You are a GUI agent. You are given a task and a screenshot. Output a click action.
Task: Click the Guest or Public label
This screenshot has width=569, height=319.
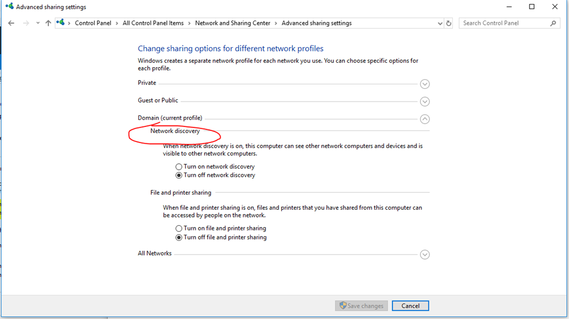tap(158, 100)
